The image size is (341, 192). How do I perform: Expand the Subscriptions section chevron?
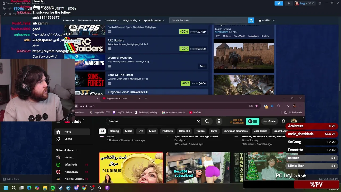[76, 151]
